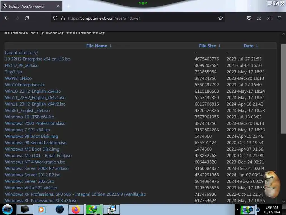Close the Index of /isos/windows/ tab
286x215 pixels.
click(x=58, y=6)
